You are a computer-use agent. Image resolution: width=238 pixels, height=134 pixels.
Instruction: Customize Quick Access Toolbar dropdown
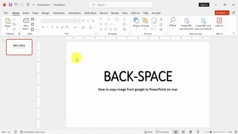pyautogui.click(x=33, y=5)
